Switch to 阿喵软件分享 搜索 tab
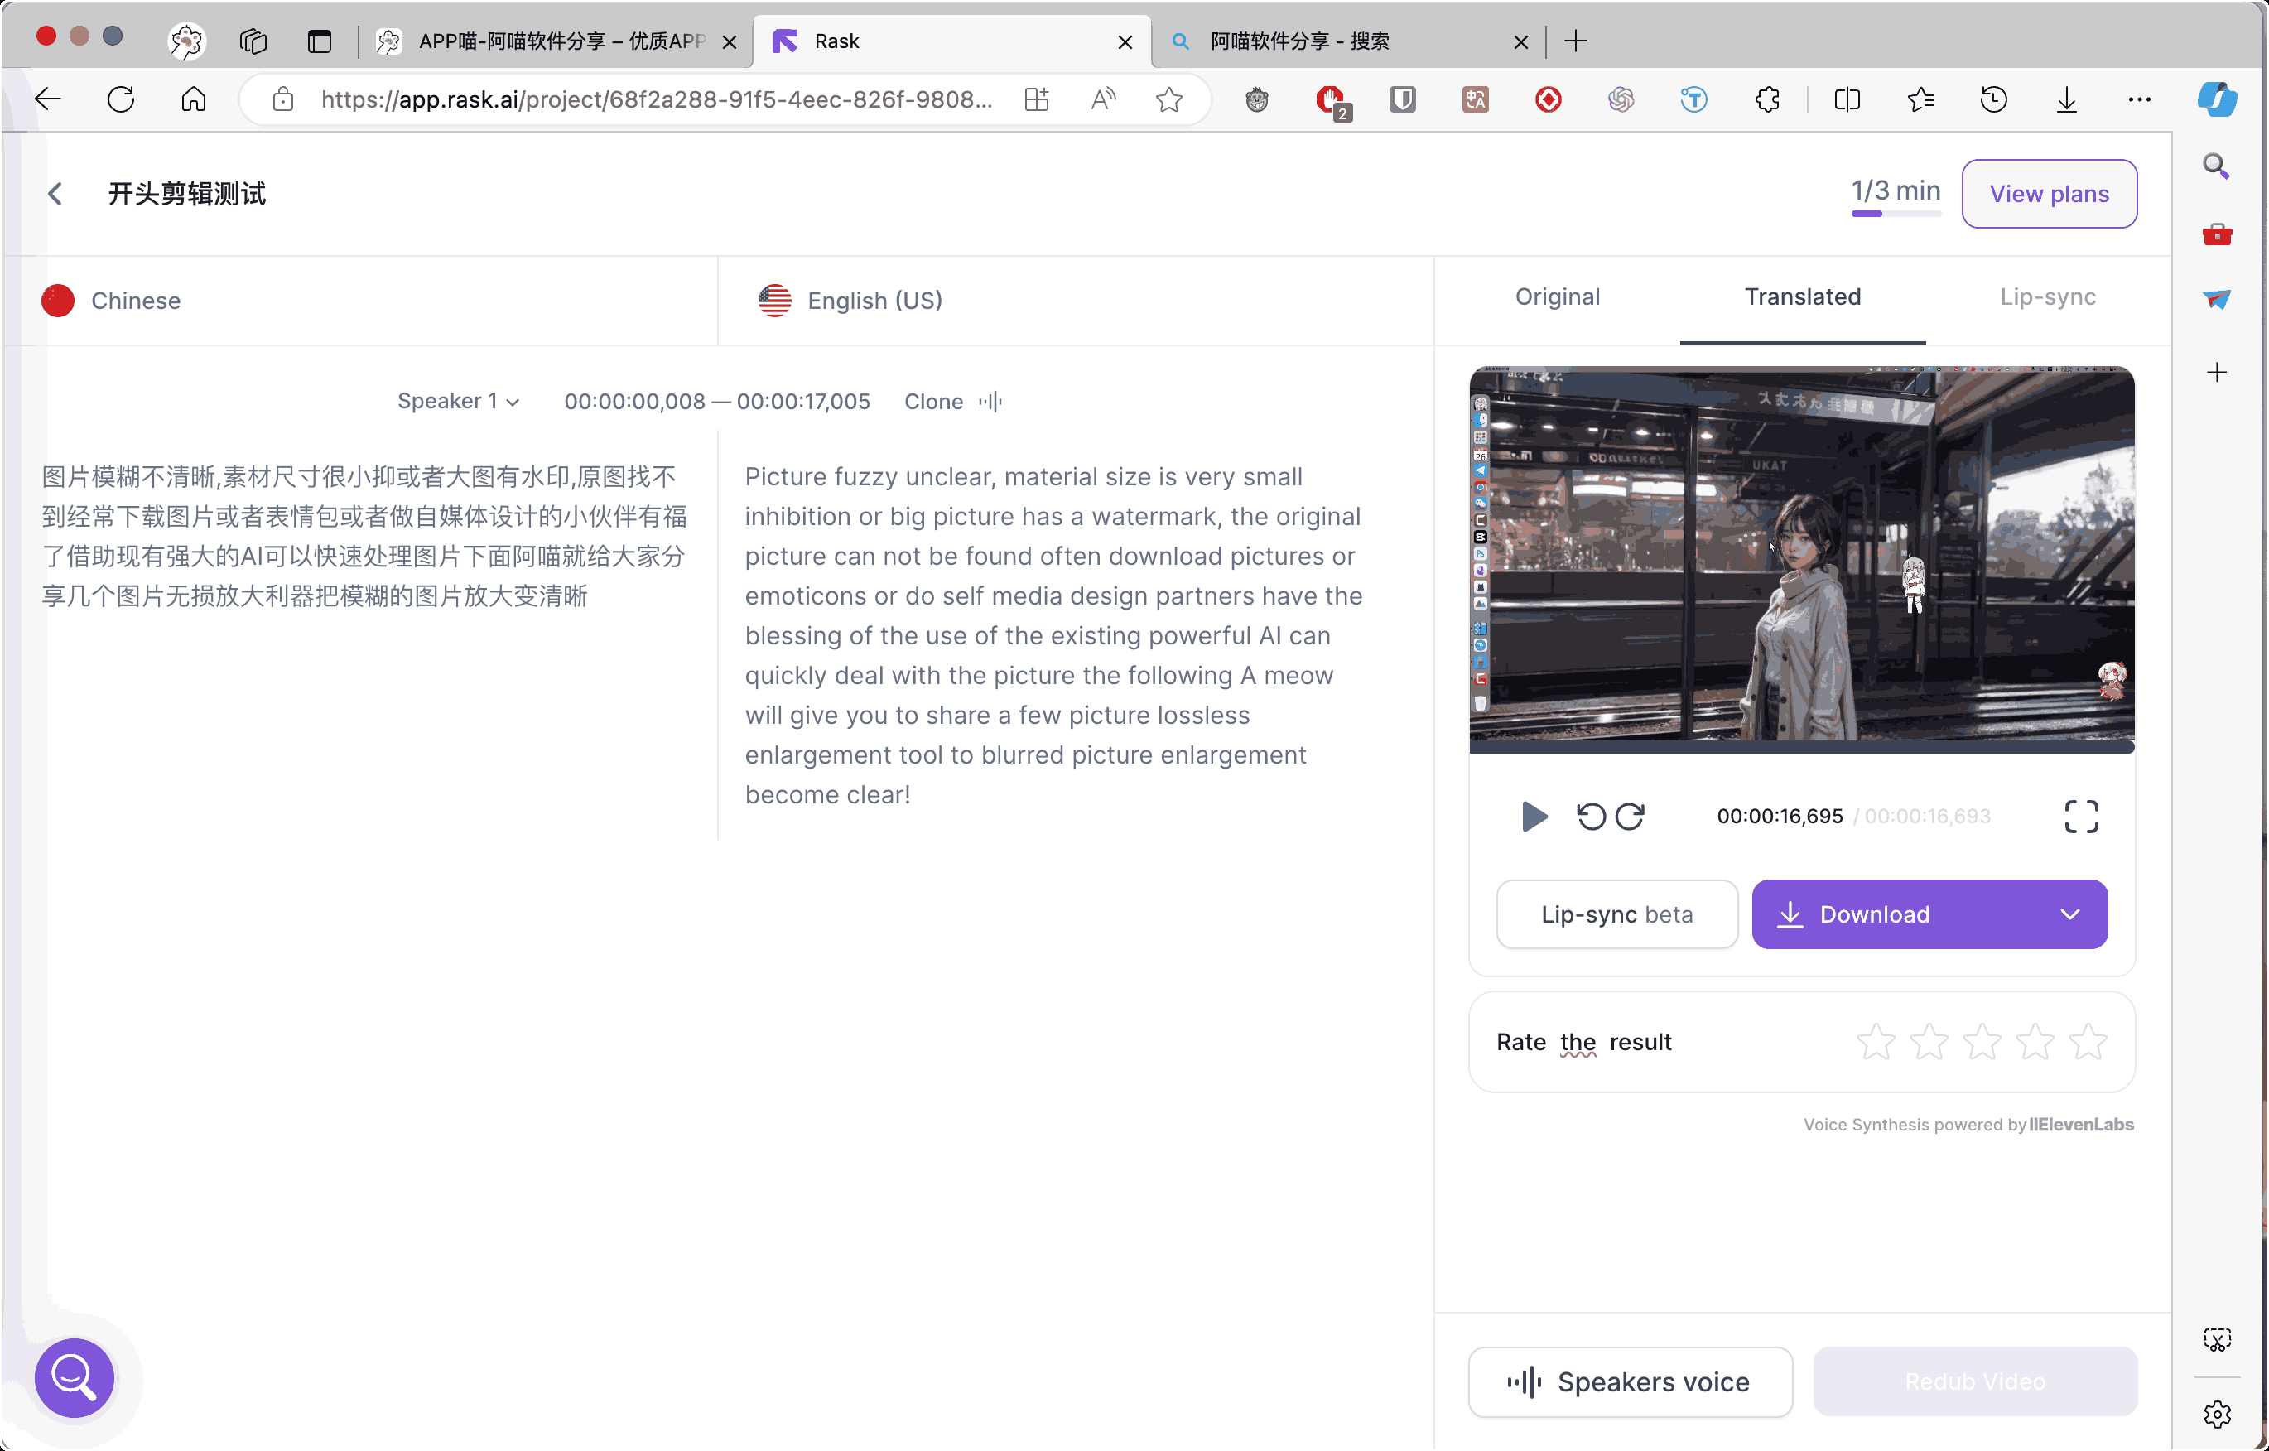 [x=1347, y=41]
